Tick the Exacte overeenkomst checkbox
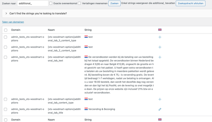The image size is (212, 122). [51, 3]
